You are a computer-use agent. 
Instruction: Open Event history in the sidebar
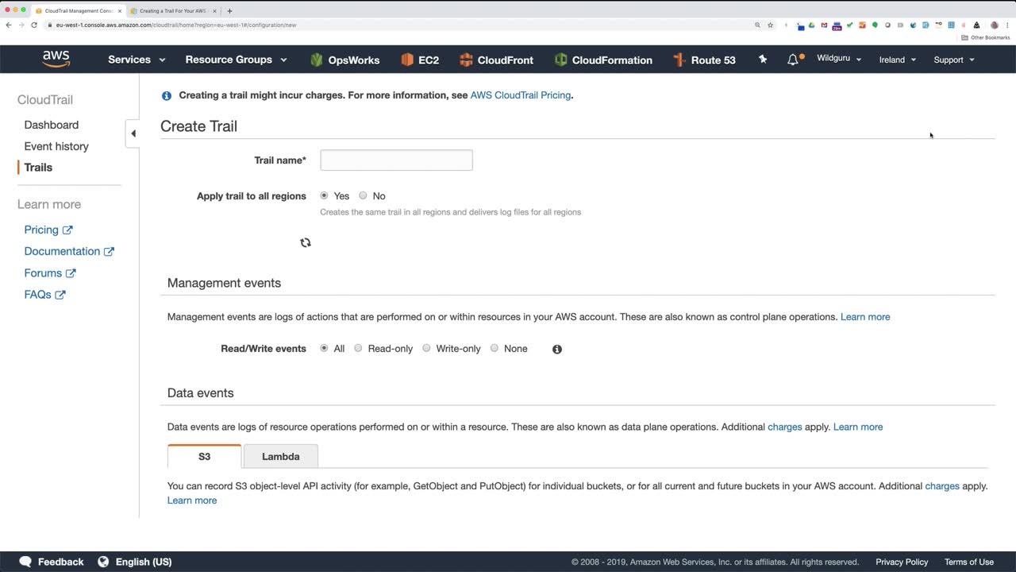pyautogui.click(x=56, y=146)
